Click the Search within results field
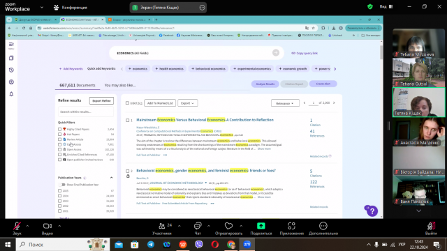 (x=86, y=112)
